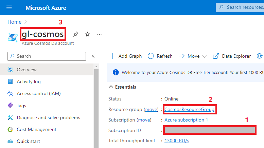This screenshot has height=148, width=264.
Task: Open Data Explorer from toolbar
Action: [232, 56]
